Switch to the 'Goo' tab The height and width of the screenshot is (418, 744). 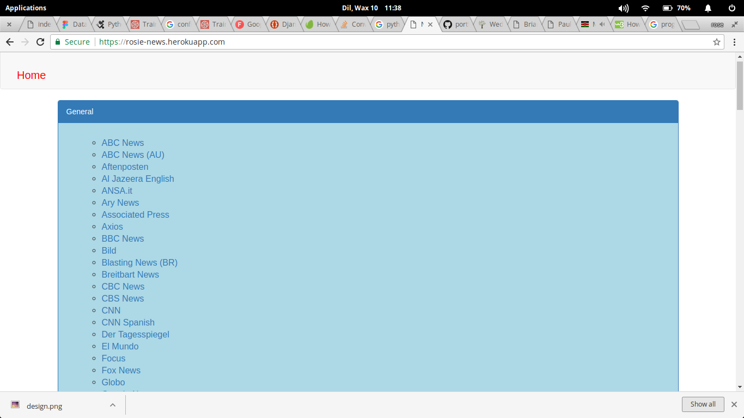[x=249, y=24]
